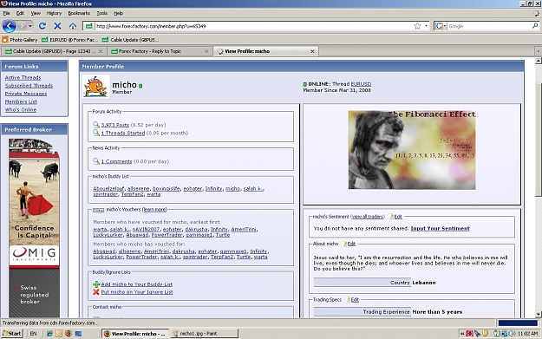This screenshot has width=542, height=339.
Task: Open Private Messages link
Action: [25, 94]
